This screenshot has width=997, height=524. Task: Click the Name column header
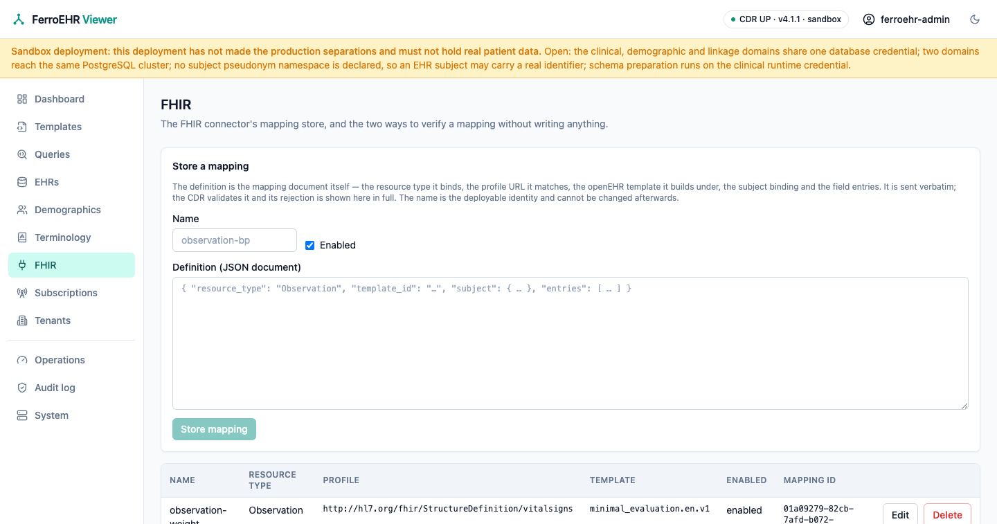pyautogui.click(x=182, y=480)
